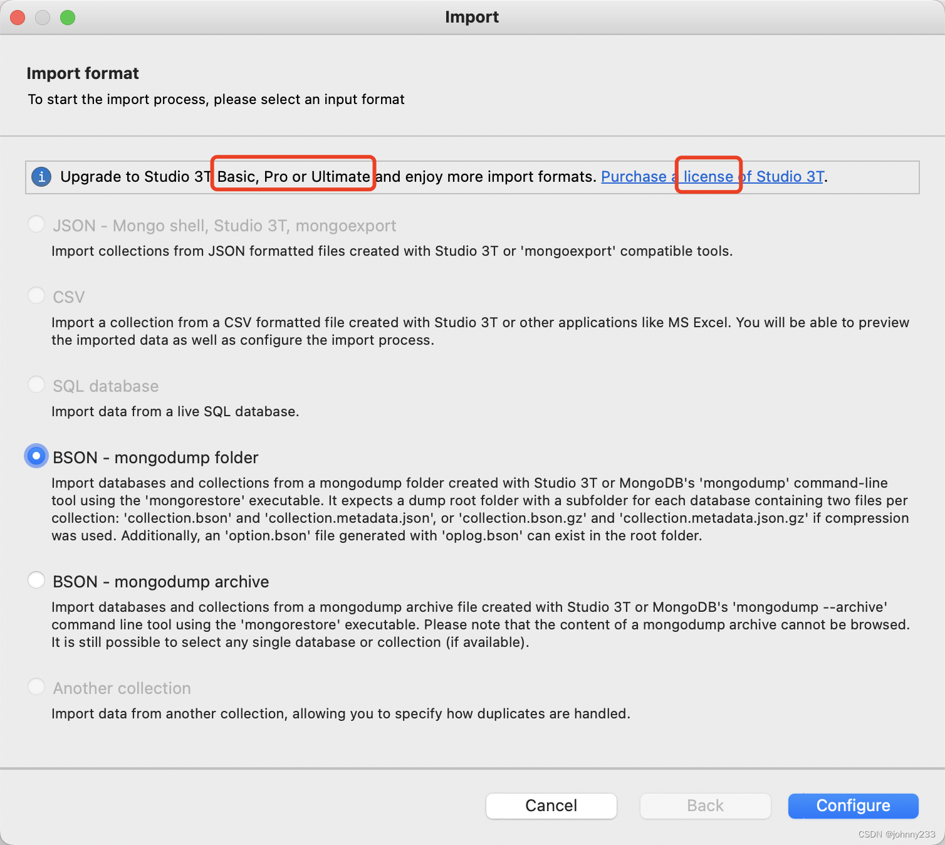Click 'JSON - Mongo shell, Studio 3T, mongoexport' label
Screen dimensions: 945x845
tap(224, 226)
